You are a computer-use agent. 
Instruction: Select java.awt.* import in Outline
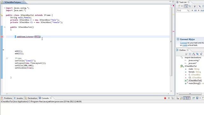click(x=193, y=63)
